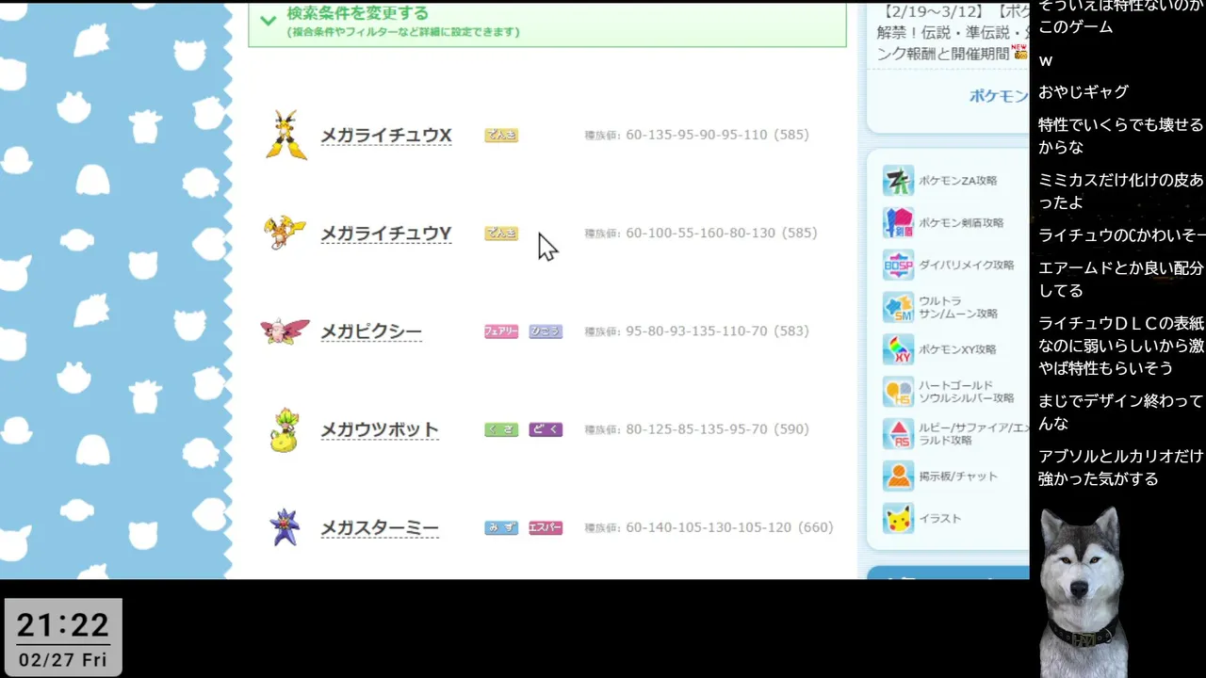Image resolution: width=1206 pixels, height=678 pixels.
Task: Click the 02/27 Fri date display
Action: pos(63,660)
